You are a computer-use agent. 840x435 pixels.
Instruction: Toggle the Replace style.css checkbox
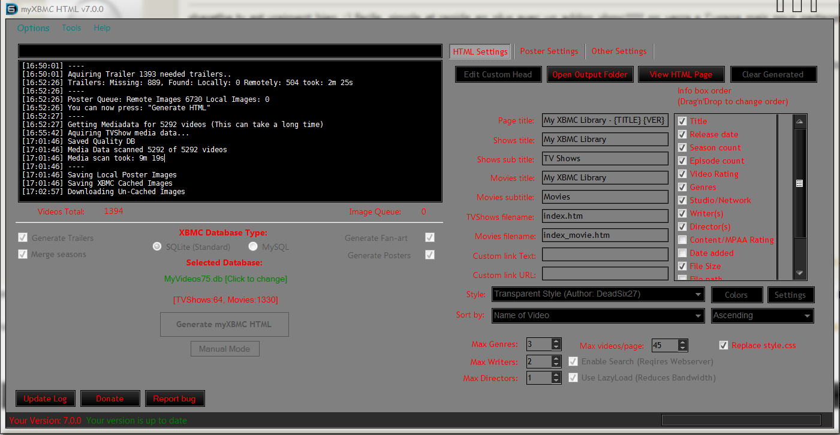[x=724, y=345]
